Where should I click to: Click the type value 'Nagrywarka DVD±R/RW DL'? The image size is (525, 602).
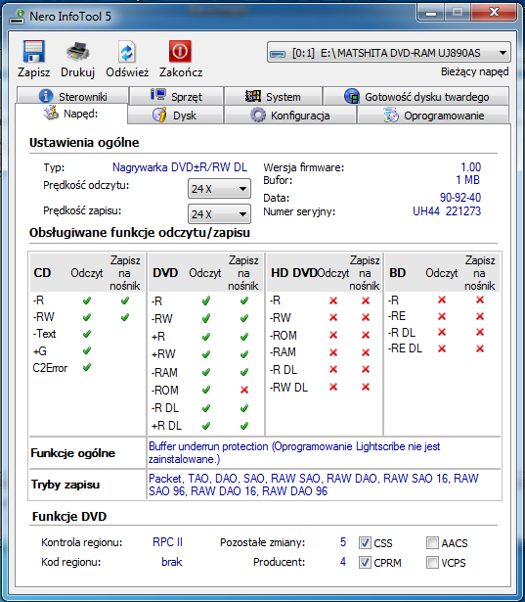click(180, 167)
